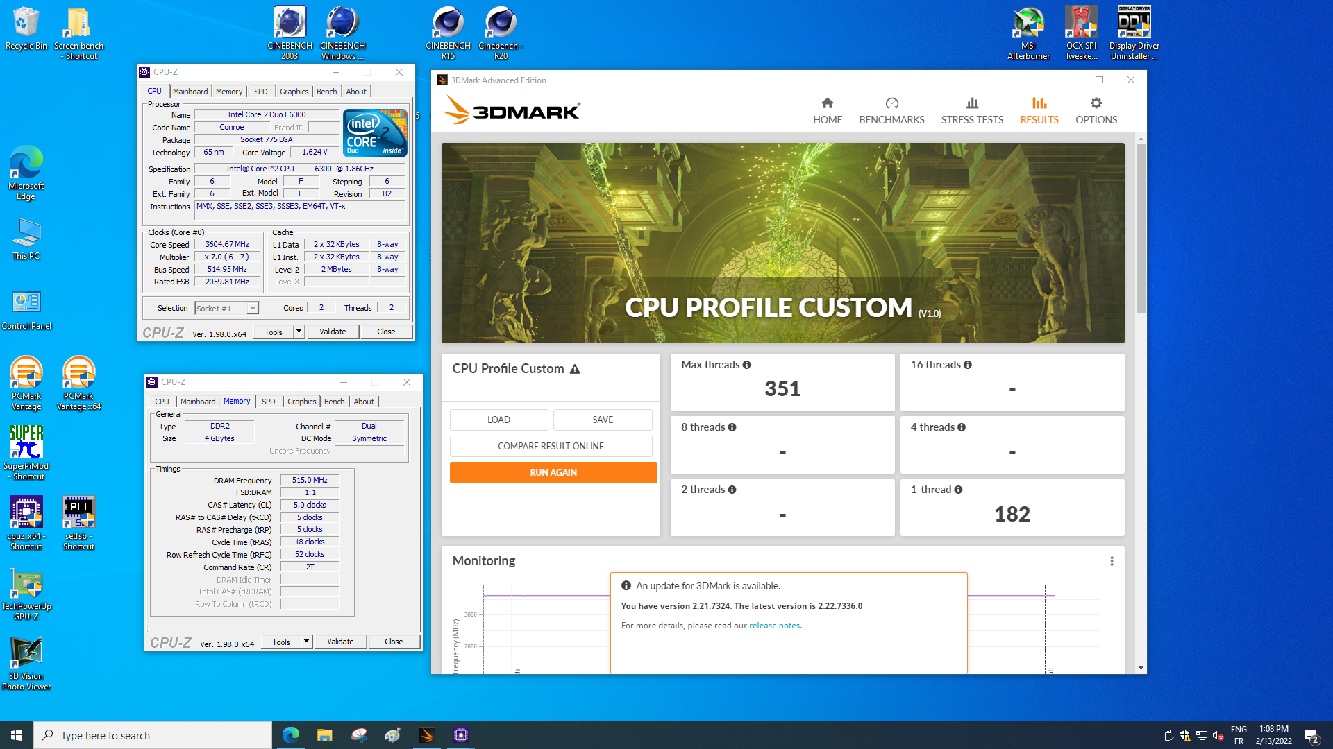Open 3D Vision Photo Viewer icon
This screenshot has width=1333, height=749.
[x=26, y=664]
